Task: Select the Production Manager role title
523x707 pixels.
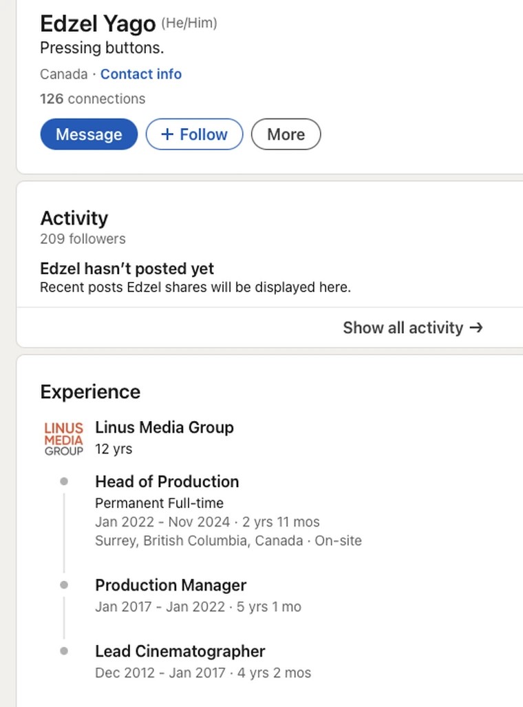Action: click(171, 585)
